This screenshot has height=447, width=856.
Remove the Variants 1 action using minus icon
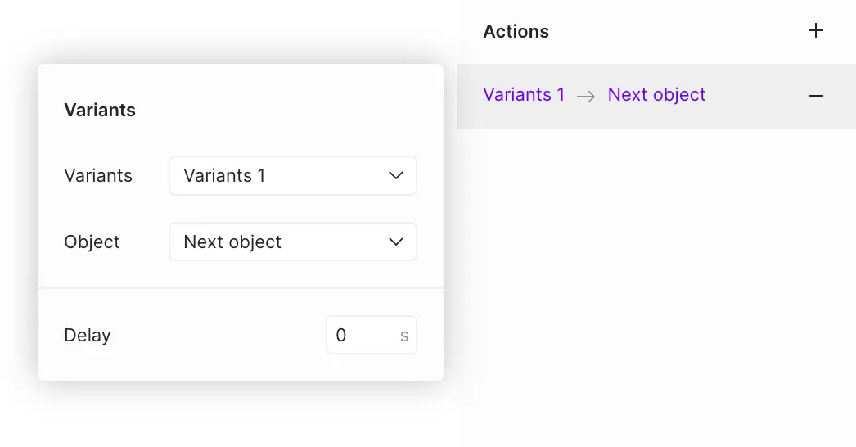coord(815,96)
